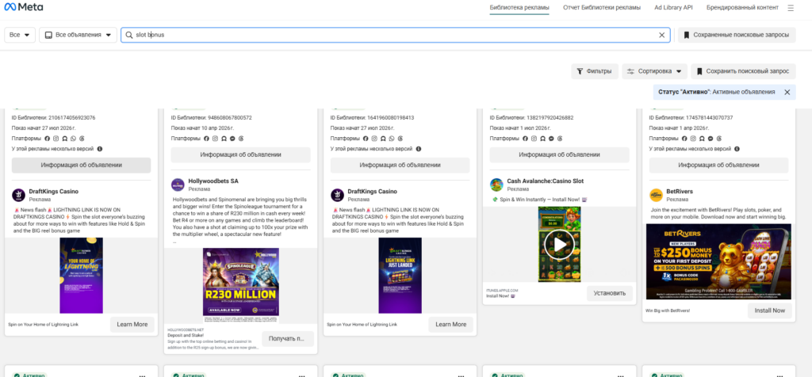
Task: Switch to Библиотека рекламы tab
Action: (x=519, y=8)
